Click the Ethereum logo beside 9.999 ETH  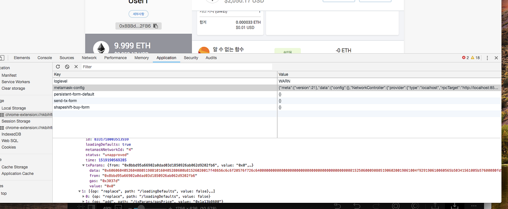[x=101, y=49]
